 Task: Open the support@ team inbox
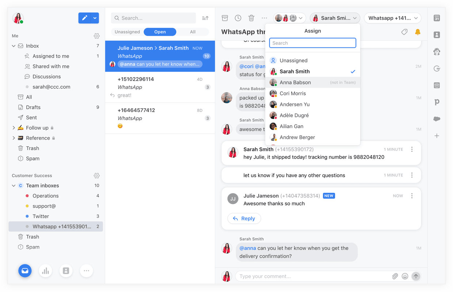click(x=56, y=206)
